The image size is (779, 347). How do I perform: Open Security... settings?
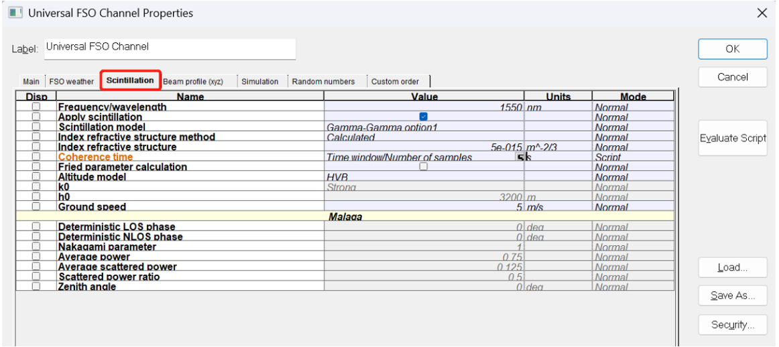[x=732, y=325]
